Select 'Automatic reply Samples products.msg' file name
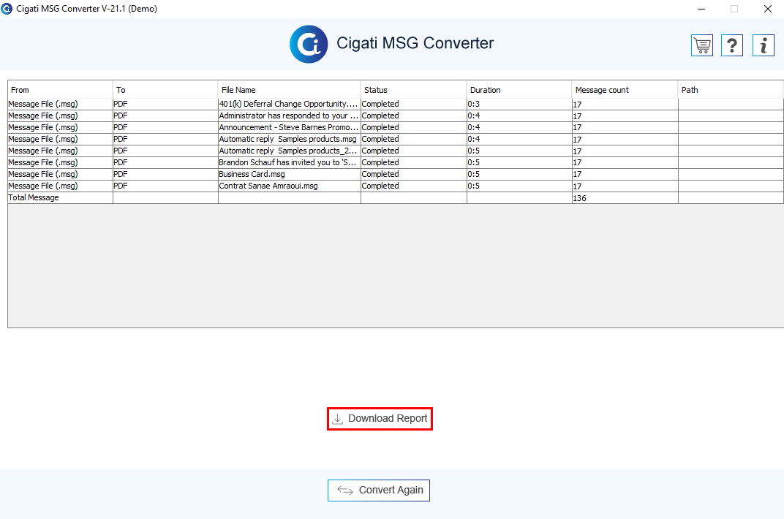Image resolution: width=784 pixels, height=519 pixels. pos(289,139)
